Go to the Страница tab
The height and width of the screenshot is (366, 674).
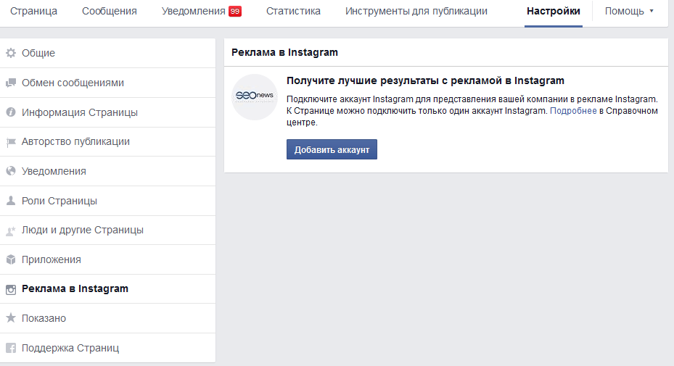(33, 12)
